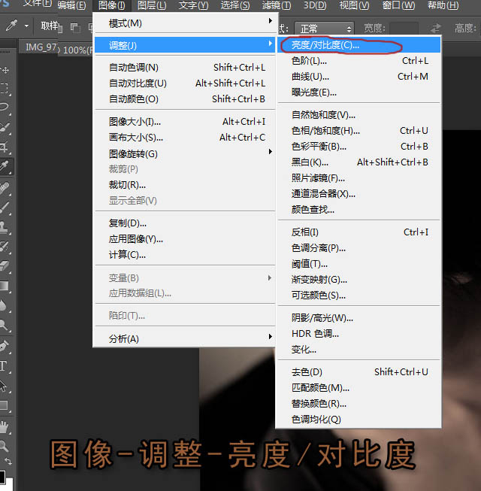The height and width of the screenshot is (491, 481).
Task: Click the foreground color swatch
Action: [x=2, y=477]
